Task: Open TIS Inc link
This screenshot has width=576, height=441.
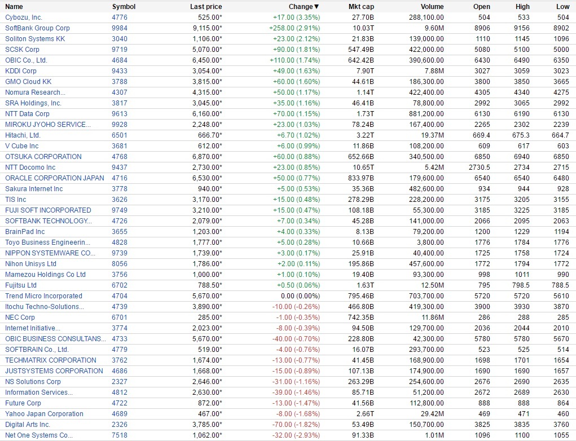Action: (x=15, y=200)
